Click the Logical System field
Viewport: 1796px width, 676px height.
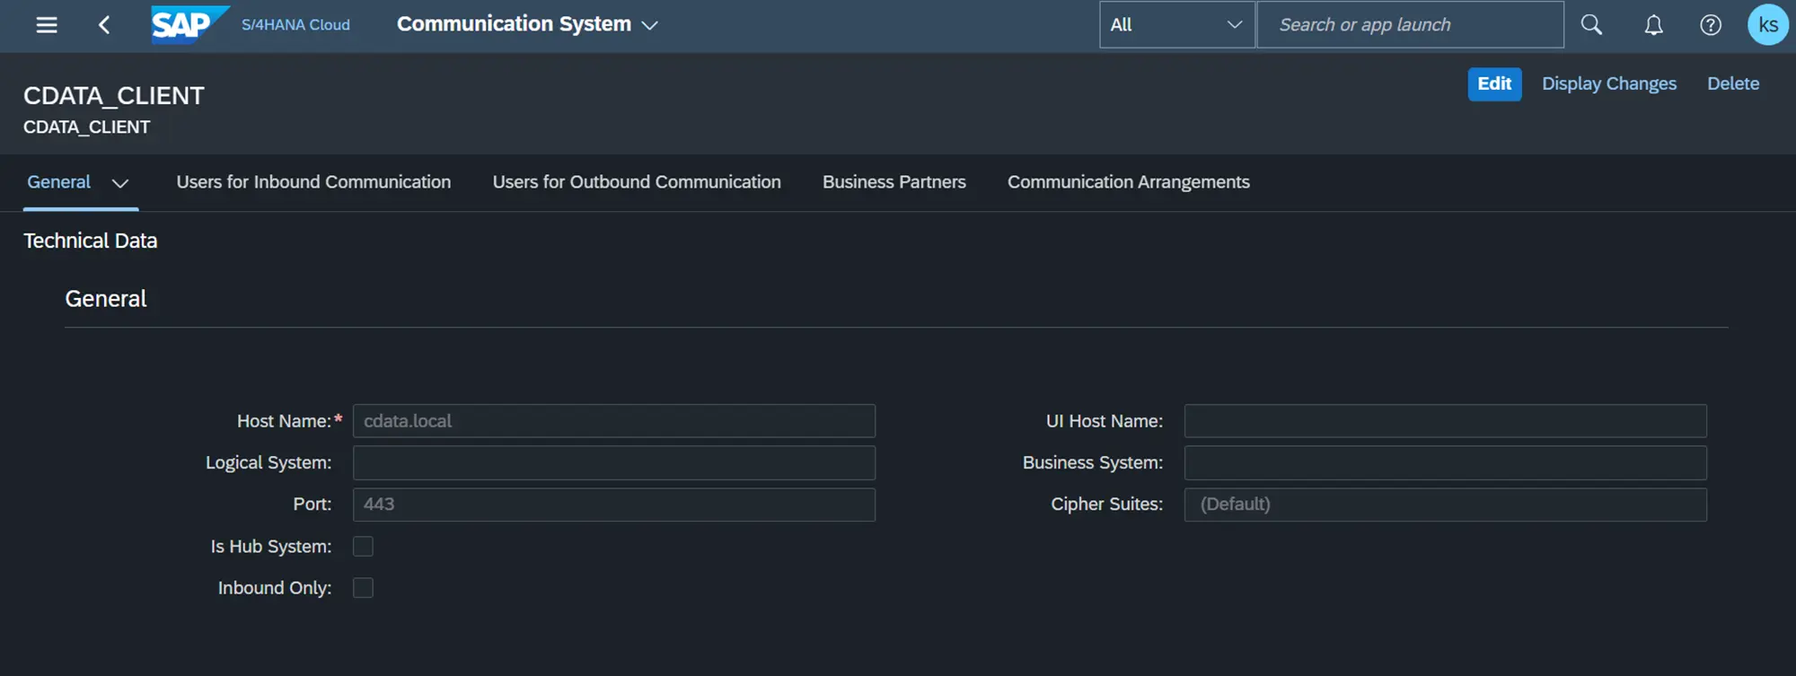tap(614, 463)
